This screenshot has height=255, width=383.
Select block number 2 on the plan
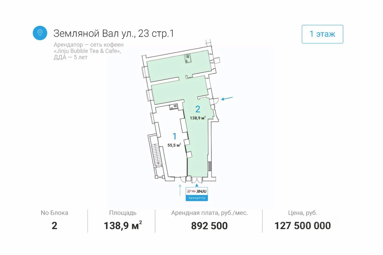click(197, 109)
